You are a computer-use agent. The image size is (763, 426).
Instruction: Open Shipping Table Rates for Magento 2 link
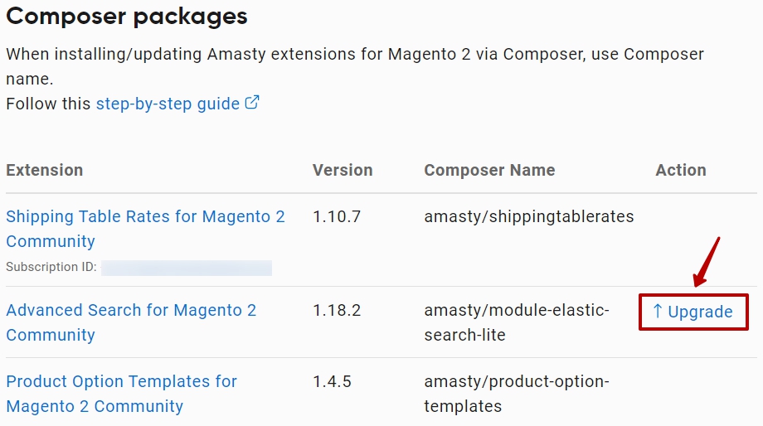click(145, 229)
